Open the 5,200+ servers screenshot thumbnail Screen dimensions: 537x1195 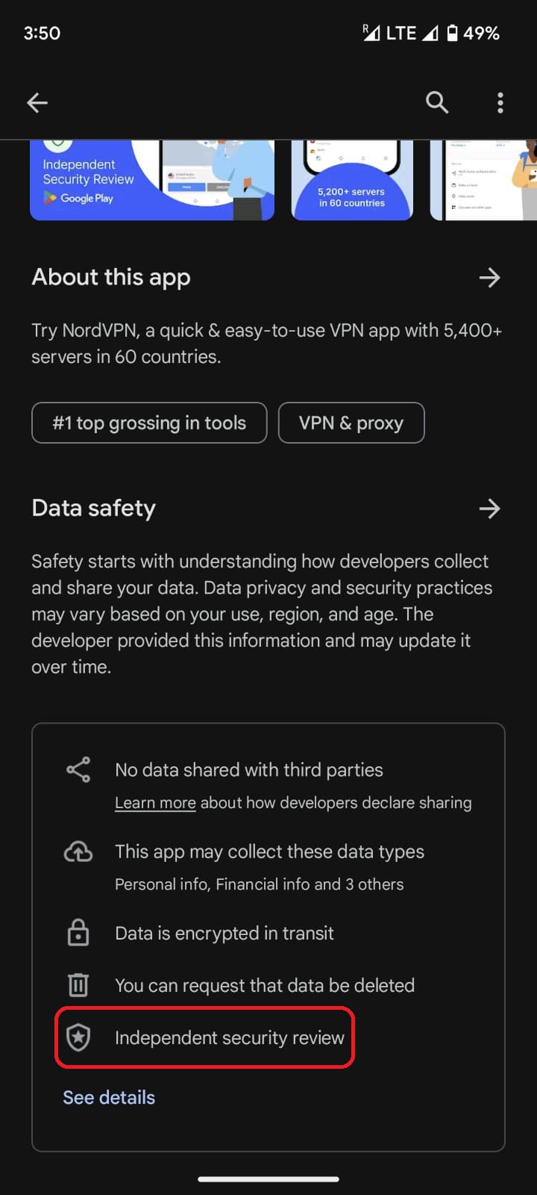tap(352, 180)
